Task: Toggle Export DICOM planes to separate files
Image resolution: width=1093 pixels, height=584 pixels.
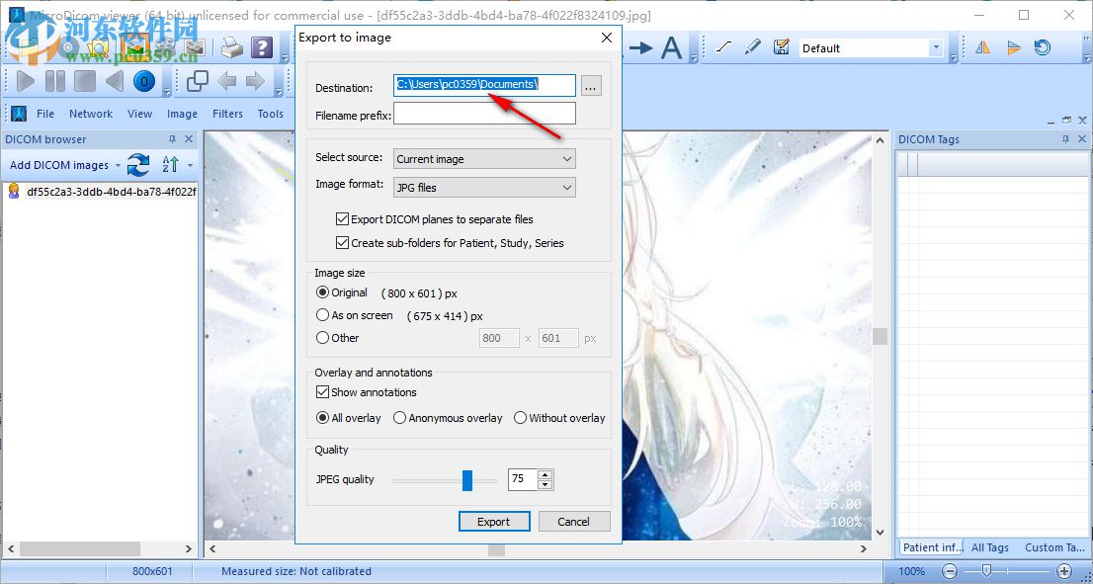Action: [x=342, y=218]
